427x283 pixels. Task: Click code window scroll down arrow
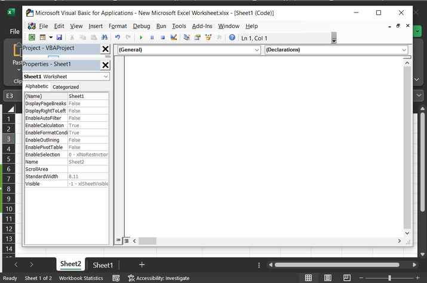(x=407, y=233)
